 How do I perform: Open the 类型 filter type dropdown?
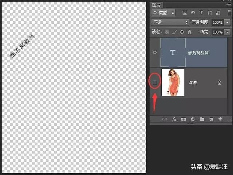[x=163, y=13]
